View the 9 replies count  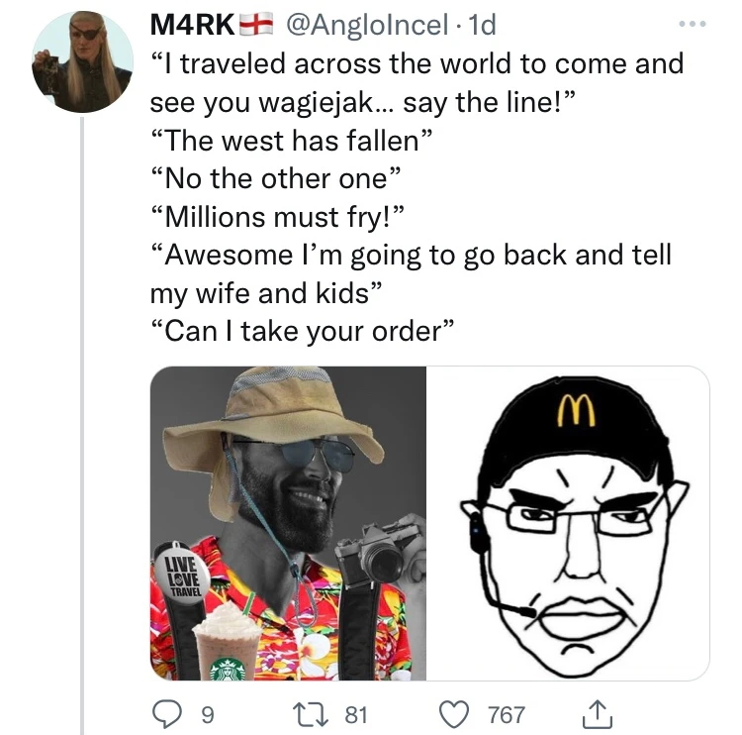click(x=208, y=714)
